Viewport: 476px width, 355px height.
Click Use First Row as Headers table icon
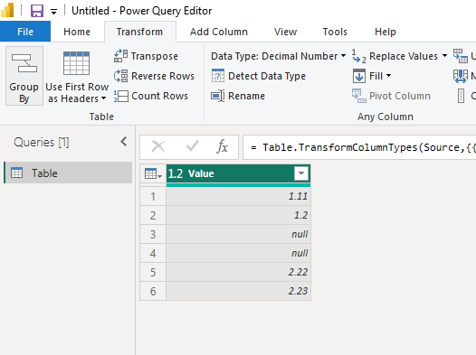click(x=76, y=63)
